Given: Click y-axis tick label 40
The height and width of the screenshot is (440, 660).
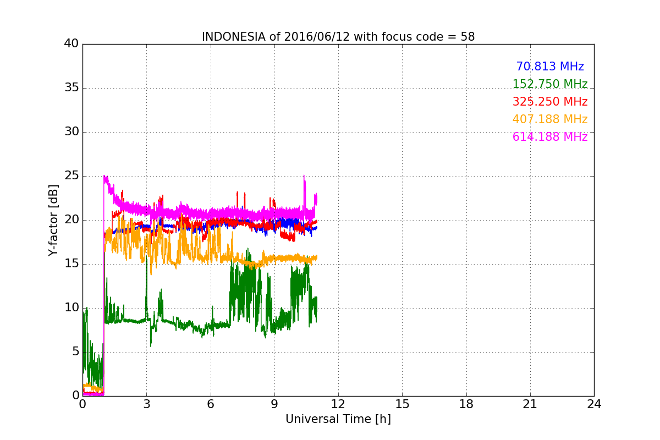Looking at the screenshot, I should point(71,43).
